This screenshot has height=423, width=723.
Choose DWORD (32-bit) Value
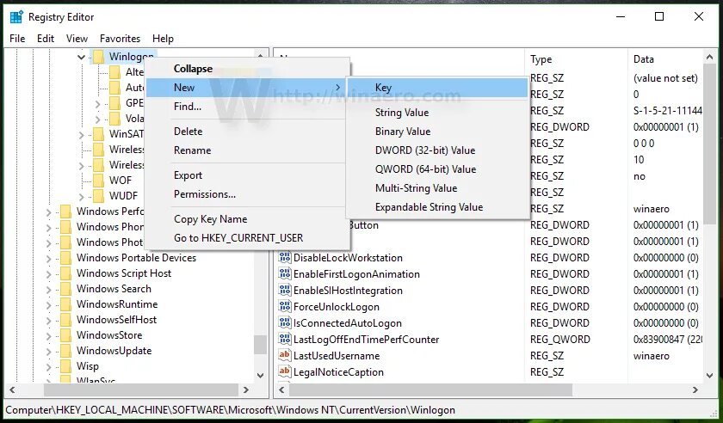pos(437,150)
